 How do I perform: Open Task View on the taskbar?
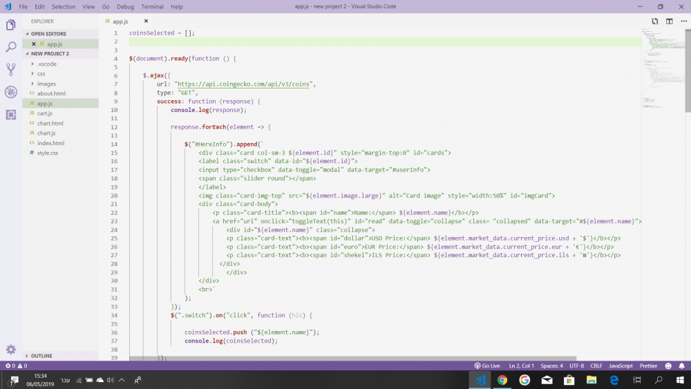pyautogui.click(x=637, y=380)
